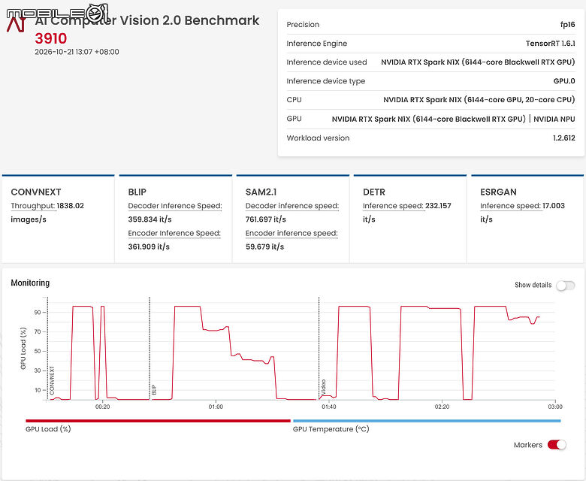Click the Monitoring section heading
Image resolution: width=586 pixels, height=481 pixels.
(30, 283)
